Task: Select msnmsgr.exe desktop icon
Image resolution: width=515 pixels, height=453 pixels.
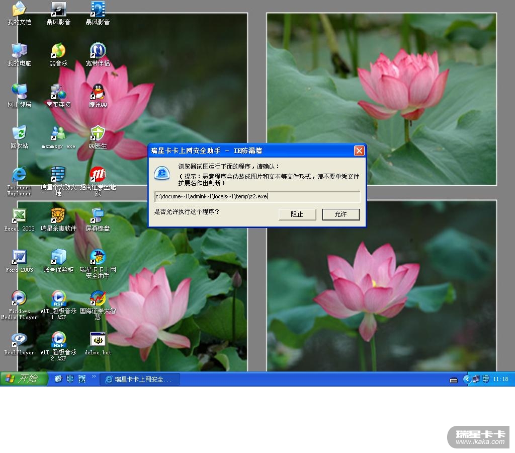Action: point(58,137)
